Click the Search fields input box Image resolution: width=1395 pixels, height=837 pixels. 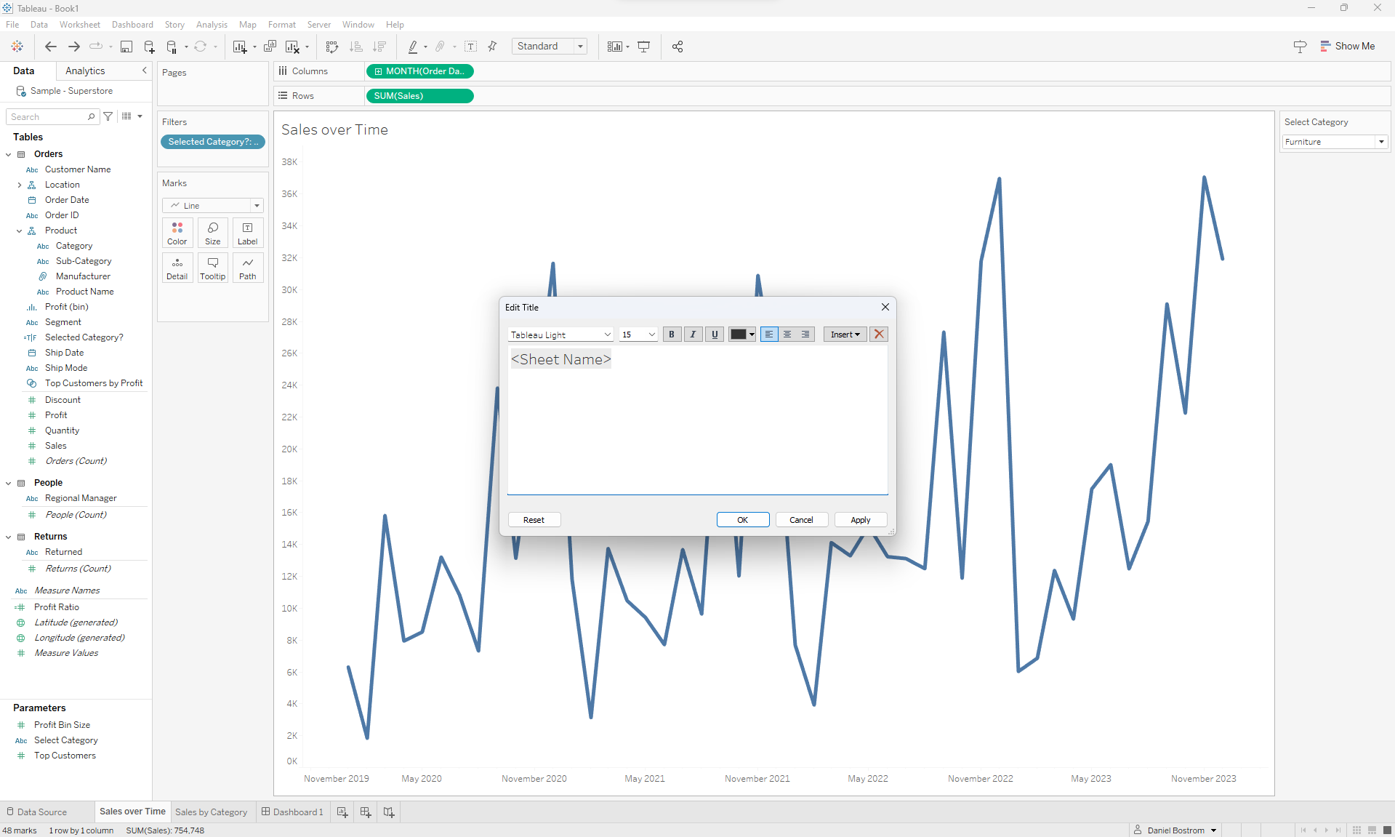(x=48, y=117)
